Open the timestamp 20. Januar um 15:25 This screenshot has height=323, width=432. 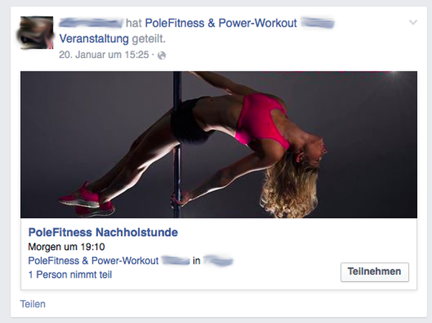[x=104, y=55]
